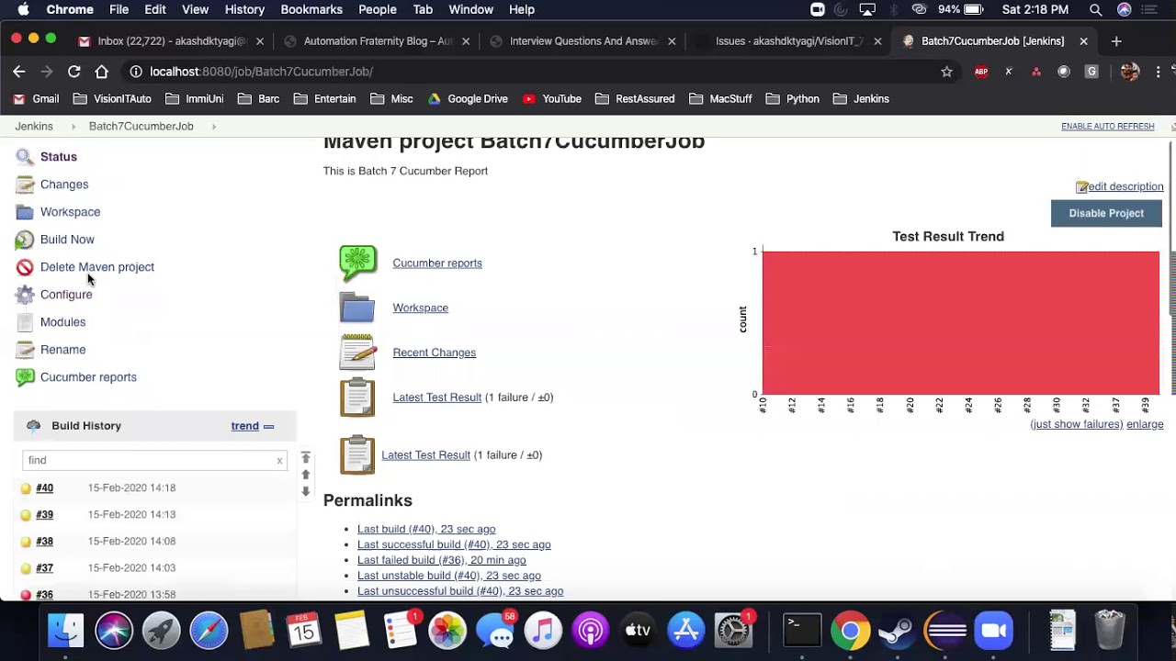Image resolution: width=1176 pixels, height=661 pixels.
Task: Open the build history trend link
Action: [244, 426]
